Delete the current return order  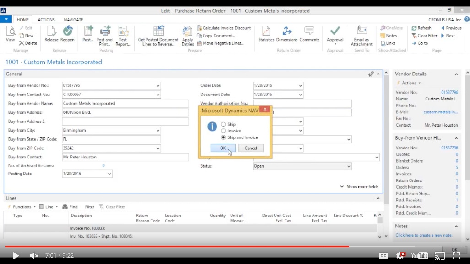28,43
